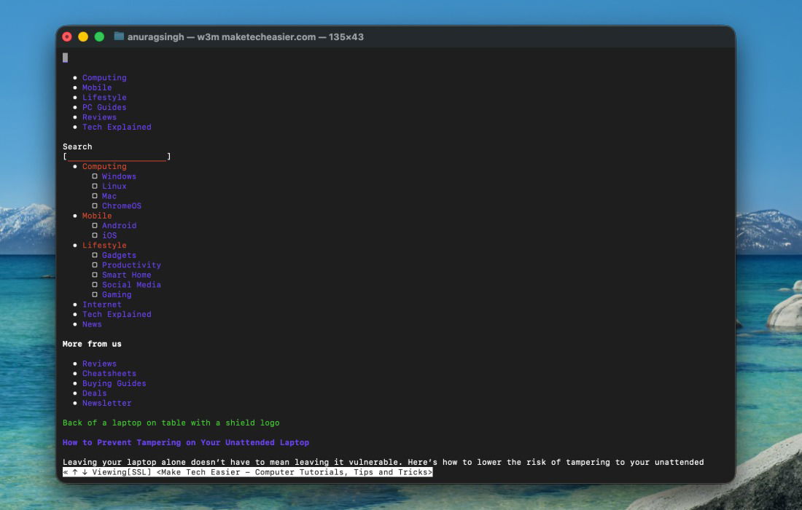This screenshot has height=510, width=802.
Task: Open the Internet link
Action: (102, 305)
